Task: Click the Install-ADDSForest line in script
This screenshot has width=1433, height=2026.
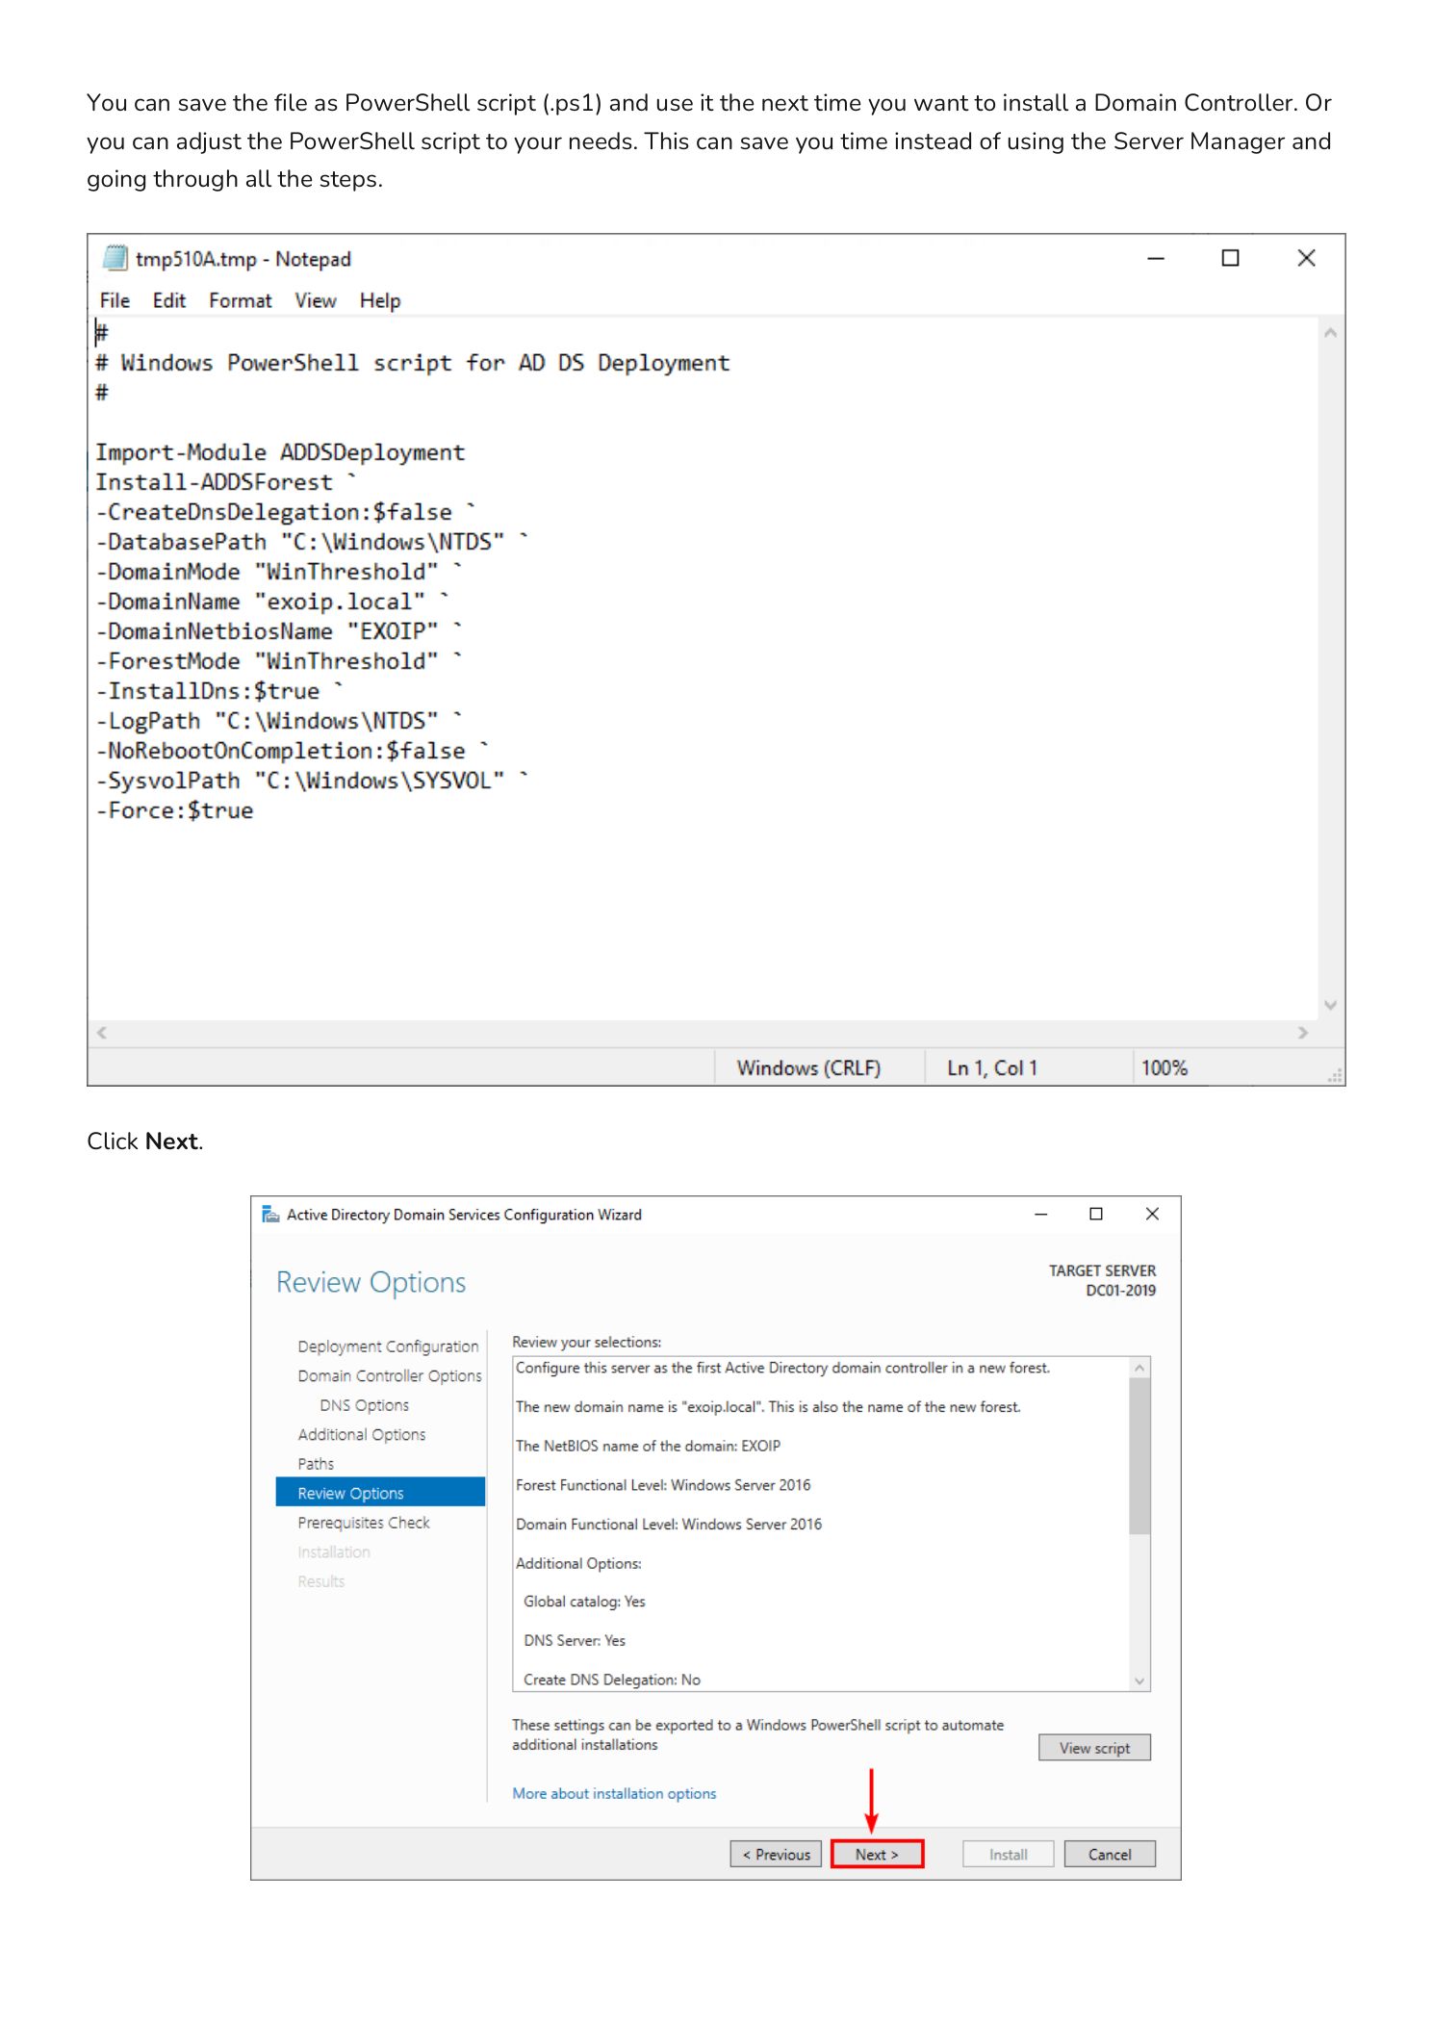Action: [x=225, y=482]
